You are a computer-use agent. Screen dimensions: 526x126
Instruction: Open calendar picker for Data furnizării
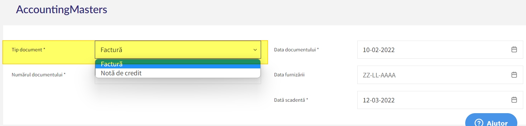click(x=514, y=75)
